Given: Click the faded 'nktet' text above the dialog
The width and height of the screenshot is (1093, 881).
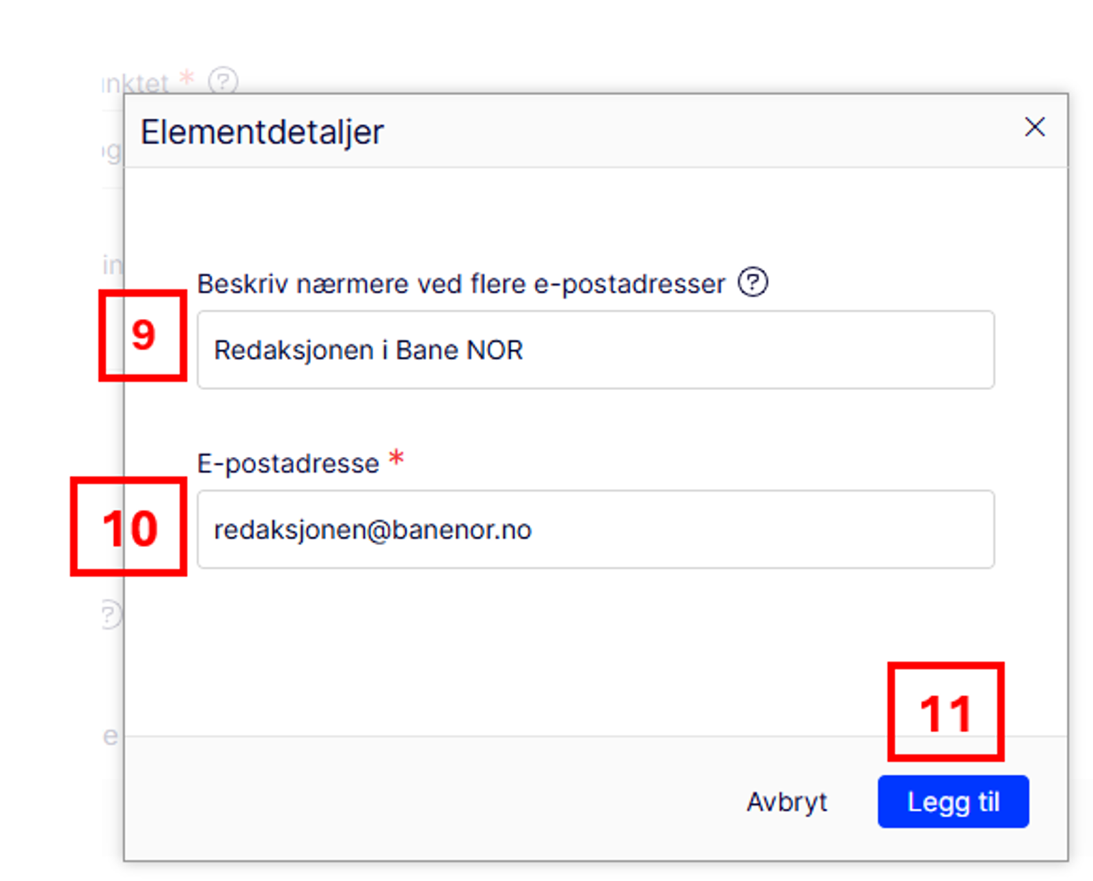Looking at the screenshot, I should 137,84.
